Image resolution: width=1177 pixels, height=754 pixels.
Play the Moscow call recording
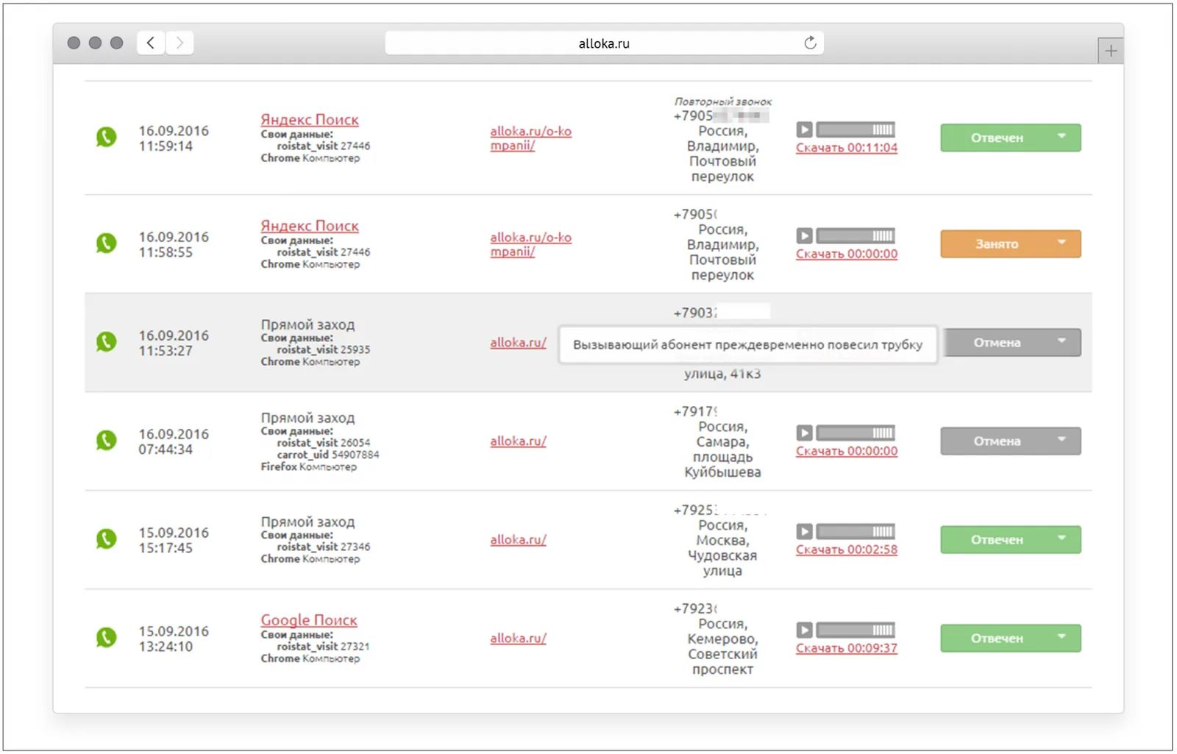point(804,531)
